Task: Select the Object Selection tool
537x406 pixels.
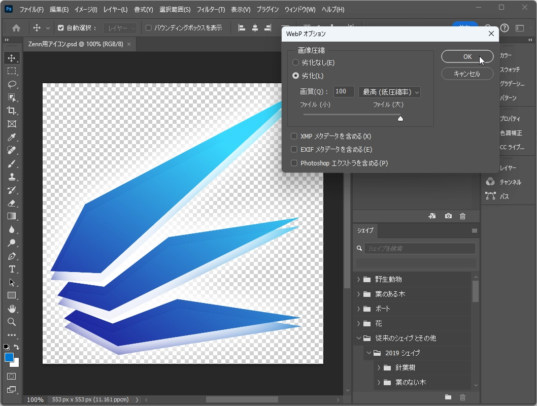Action: [12, 97]
